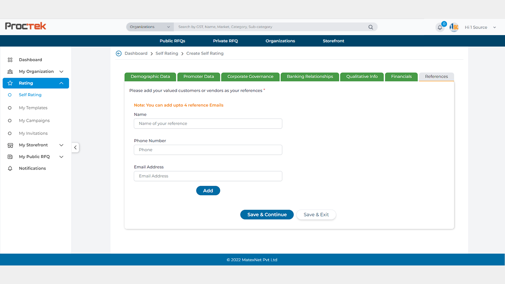Open the Organizations search dropdown
The width and height of the screenshot is (505, 284).
150,27
